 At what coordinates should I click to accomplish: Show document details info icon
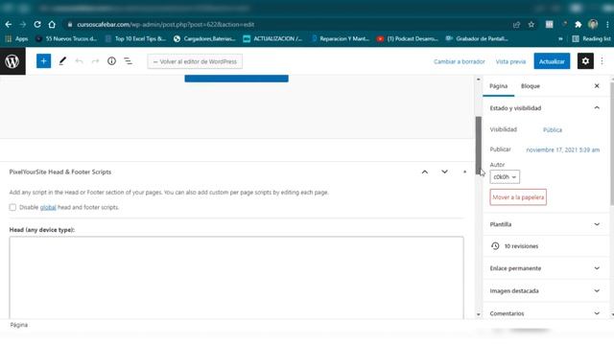tap(111, 61)
